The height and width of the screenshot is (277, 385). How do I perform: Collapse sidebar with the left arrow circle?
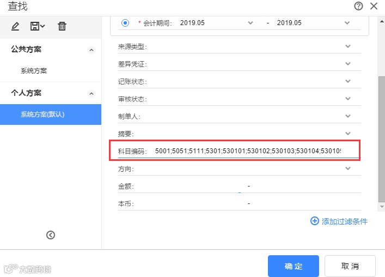[x=51, y=235]
